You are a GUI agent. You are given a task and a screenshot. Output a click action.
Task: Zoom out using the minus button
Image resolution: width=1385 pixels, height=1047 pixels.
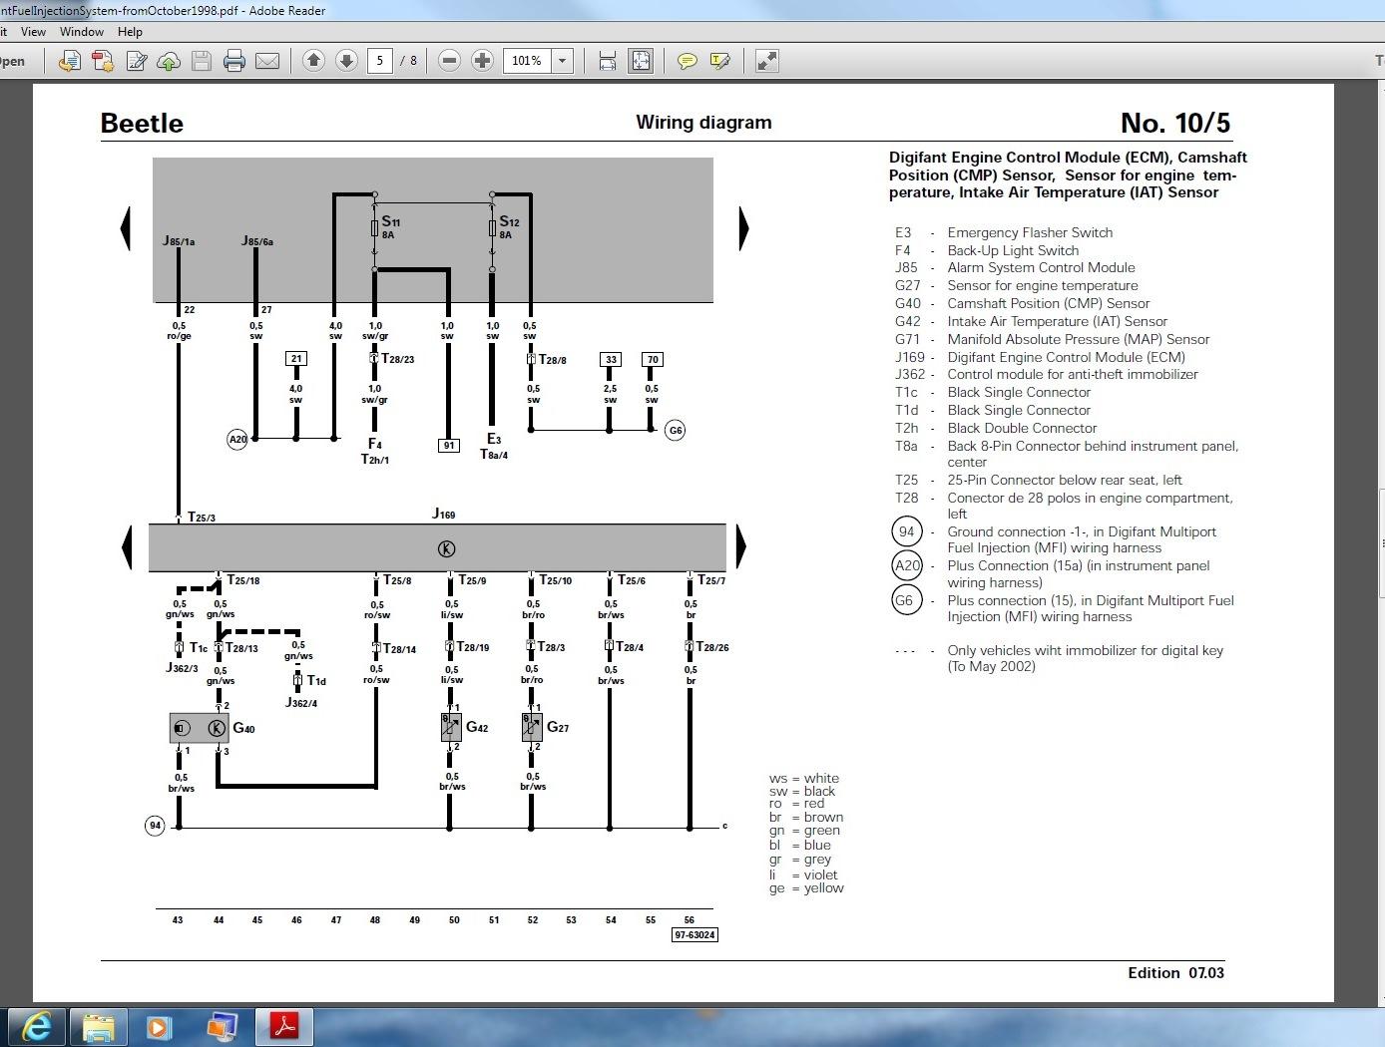tap(449, 61)
